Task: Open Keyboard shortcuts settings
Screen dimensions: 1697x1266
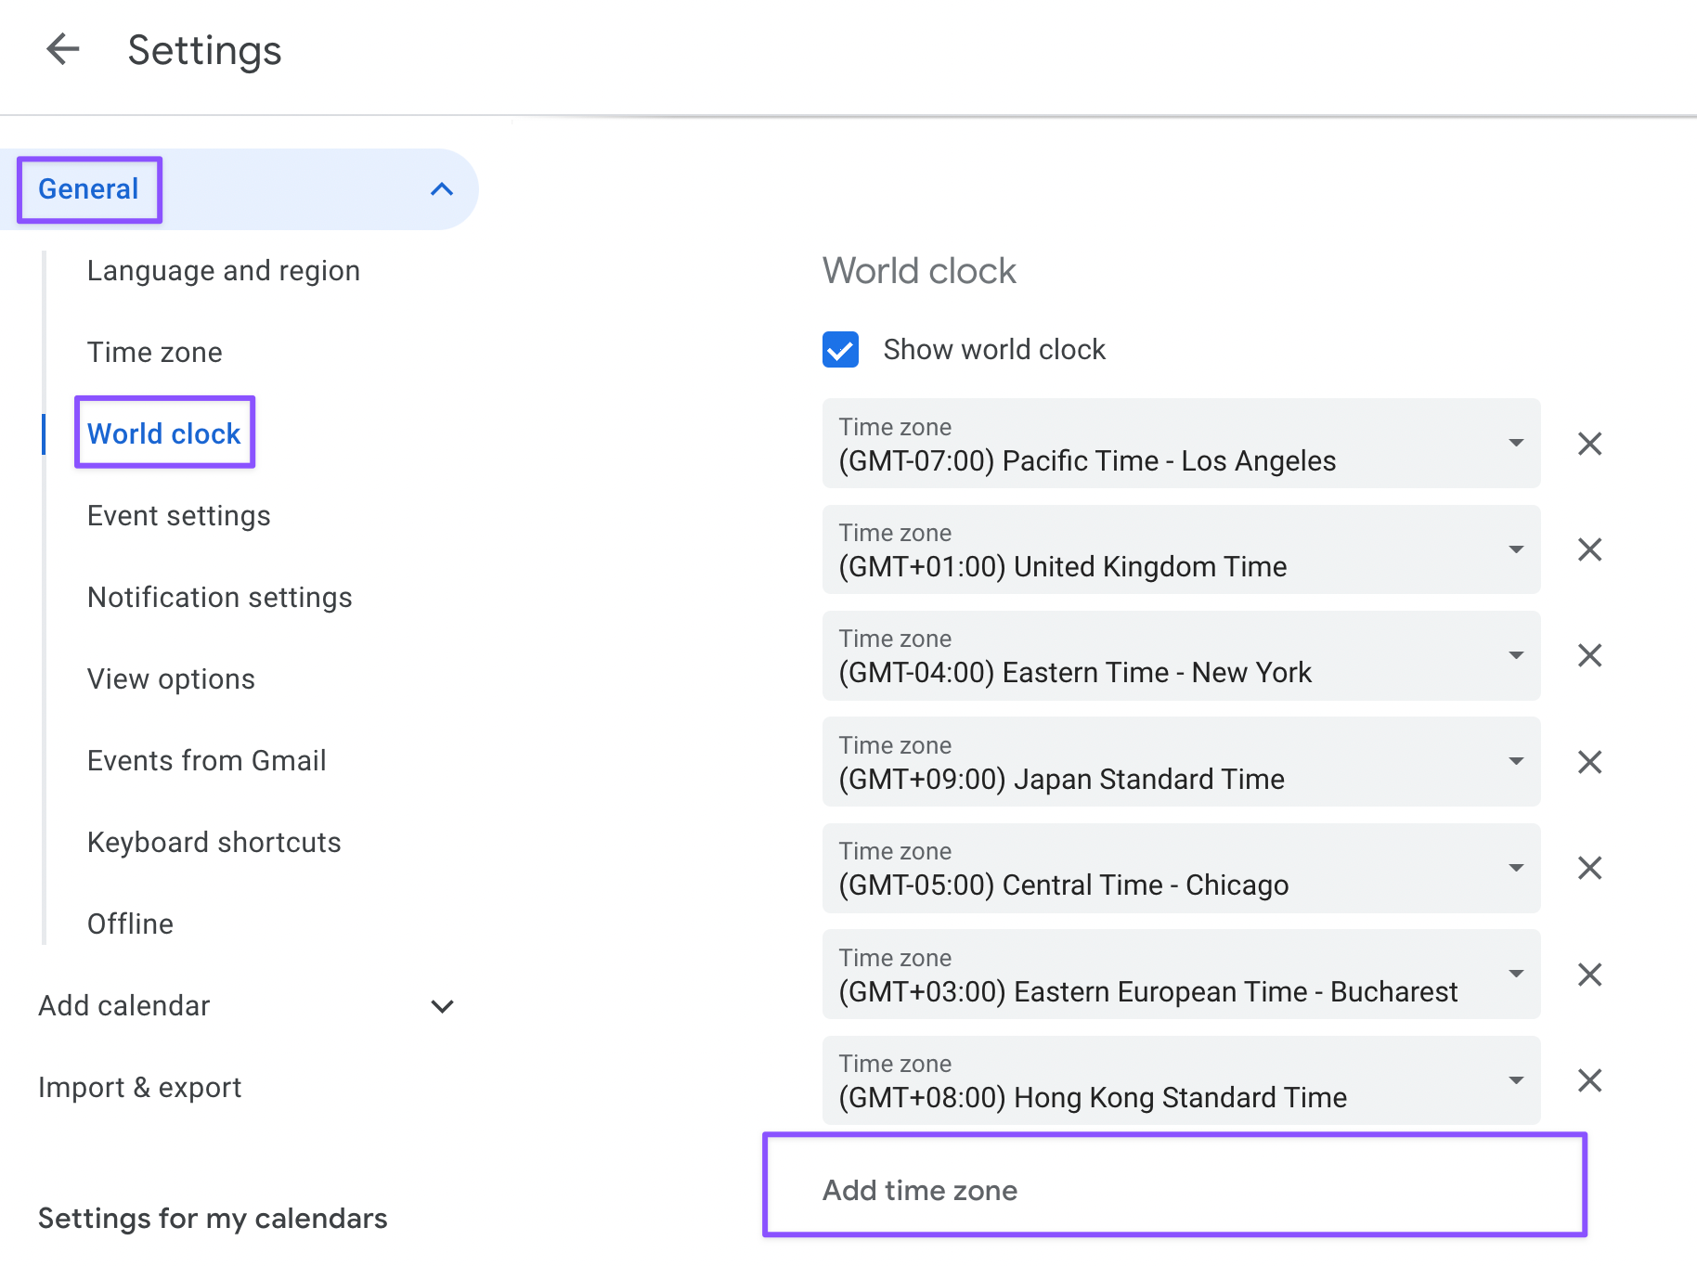Action: coord(214,843)
